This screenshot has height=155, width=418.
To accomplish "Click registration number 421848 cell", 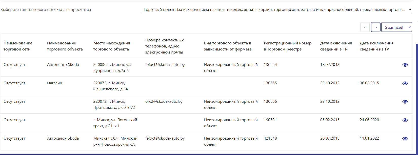I will tap(270, 138).
